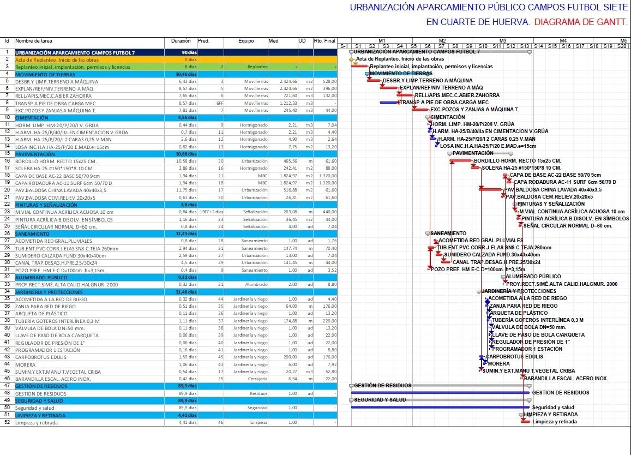Select 'ALUMBRADO PÚBLICO' group row in the table
The image size is (631, 455).
click(x=169, y=278)
